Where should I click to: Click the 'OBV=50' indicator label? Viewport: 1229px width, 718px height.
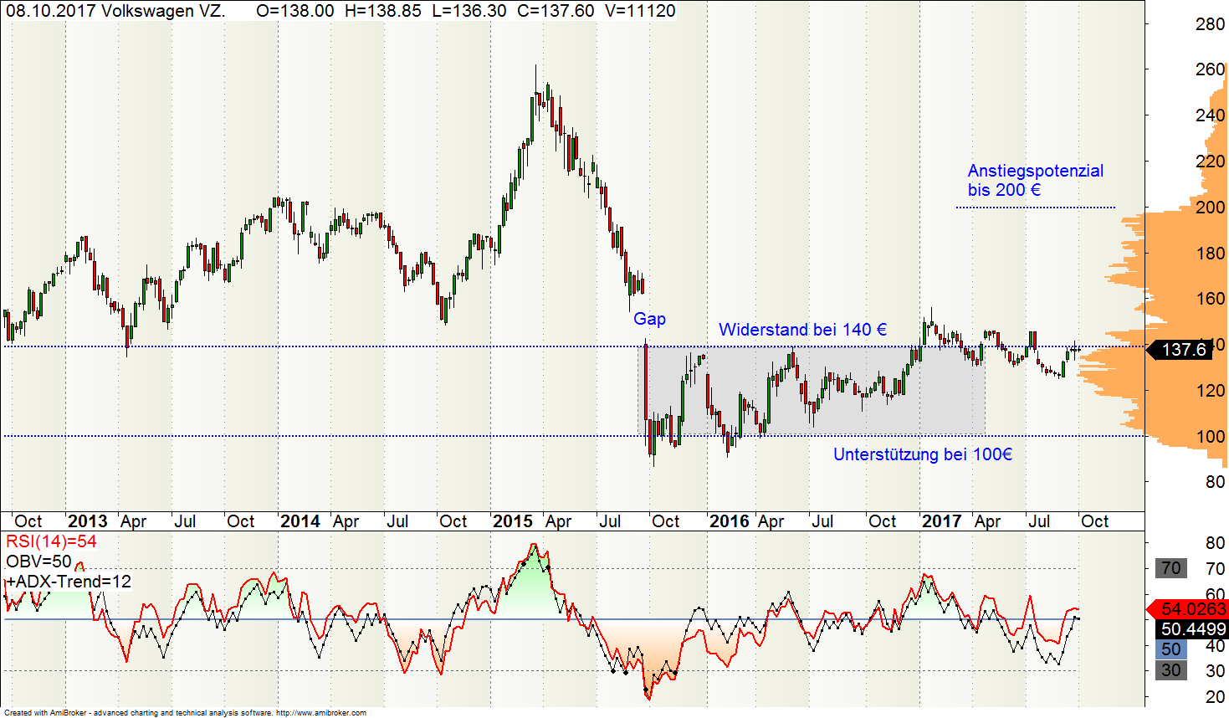[38, 562]
